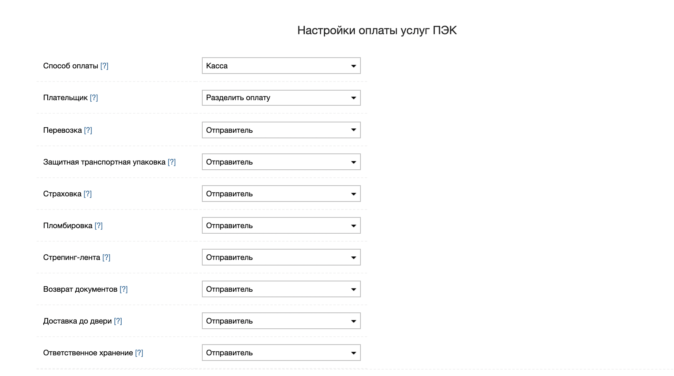Open the Стрепинг-лента payer dropdown

281,257
